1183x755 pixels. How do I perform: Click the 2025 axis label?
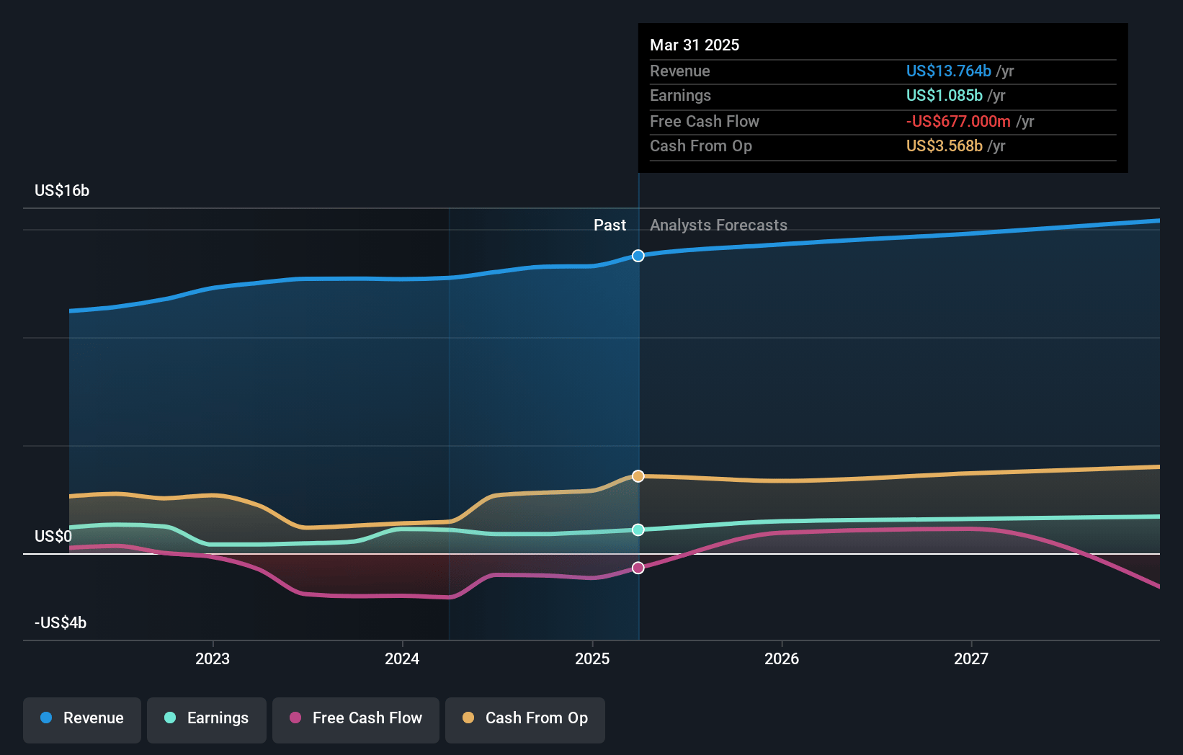click(592, 658)
